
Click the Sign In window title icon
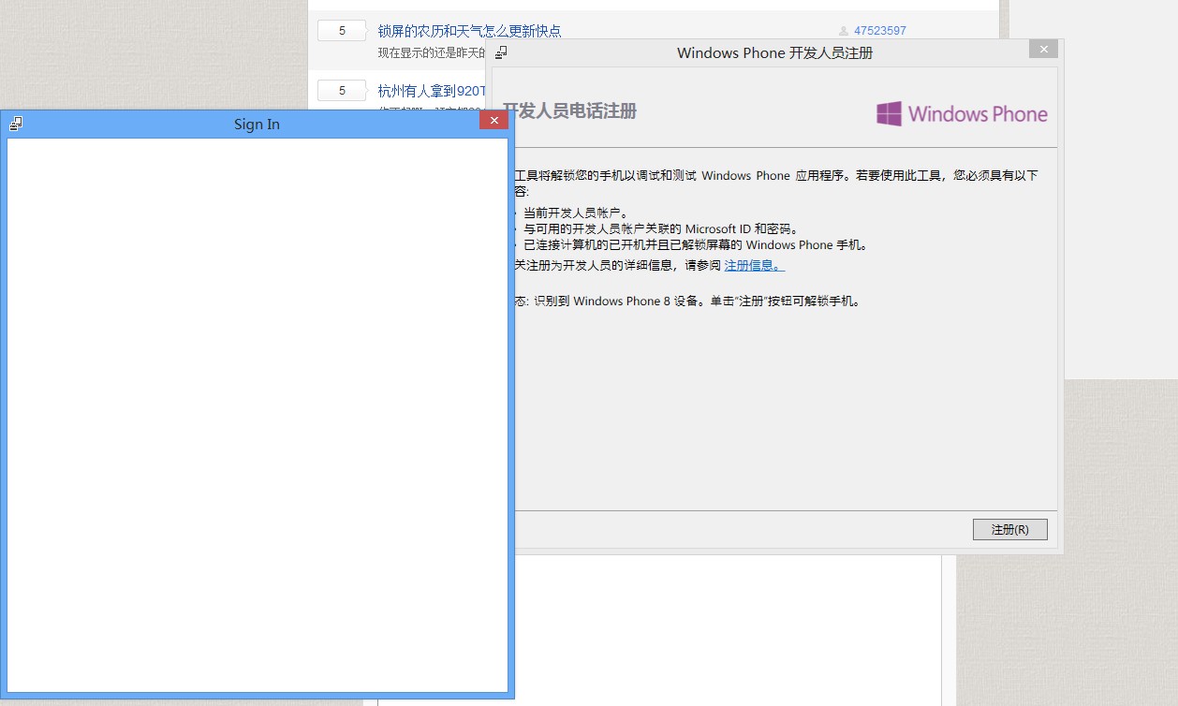click(x=16, y=124)
